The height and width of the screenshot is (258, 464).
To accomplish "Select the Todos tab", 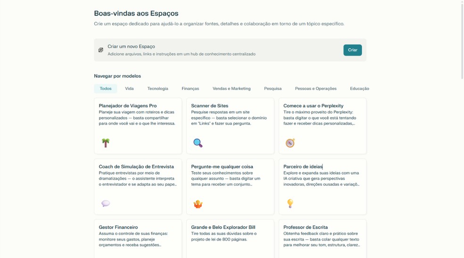I will point(106,89).
